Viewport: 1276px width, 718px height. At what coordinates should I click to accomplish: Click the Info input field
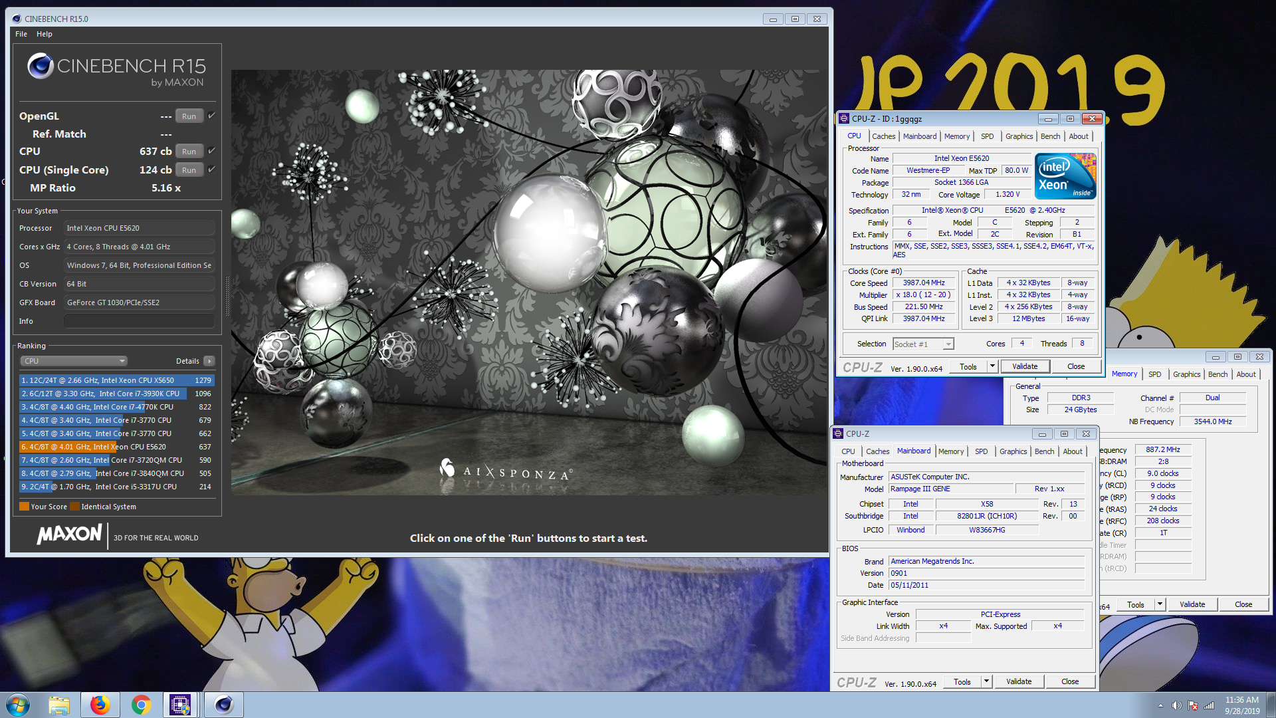pos(139,321)
